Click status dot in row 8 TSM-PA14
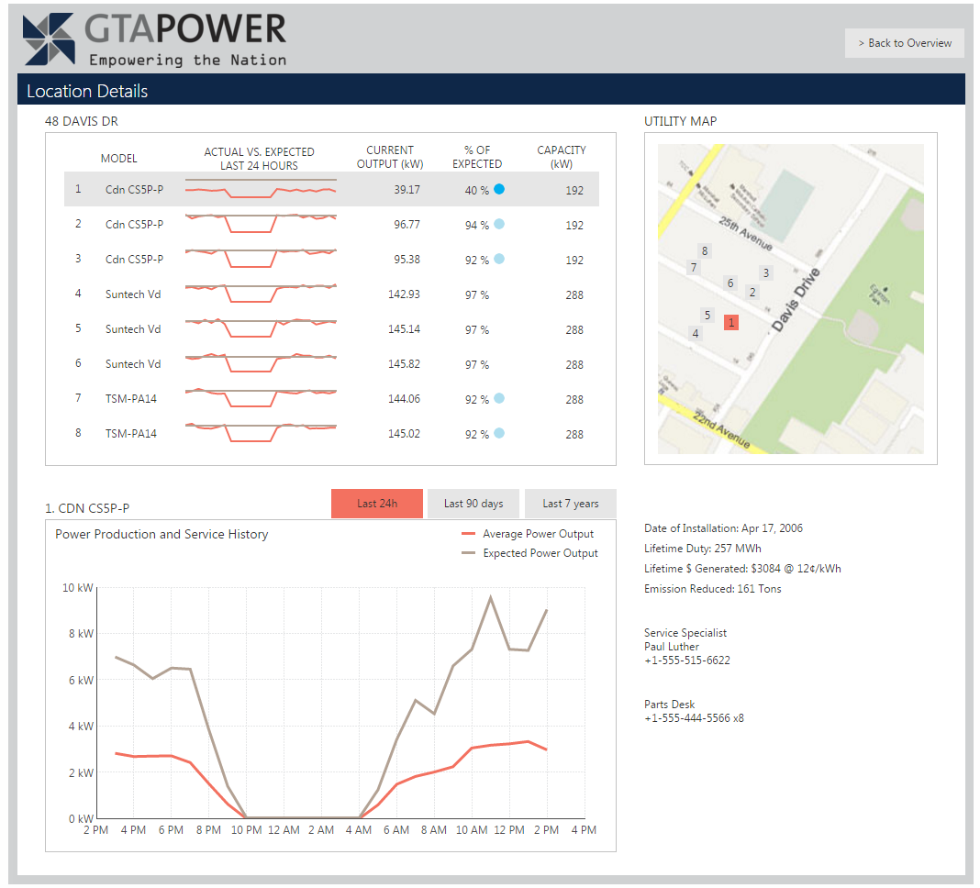This screenshot has height=888, width=980. (499, 433)
